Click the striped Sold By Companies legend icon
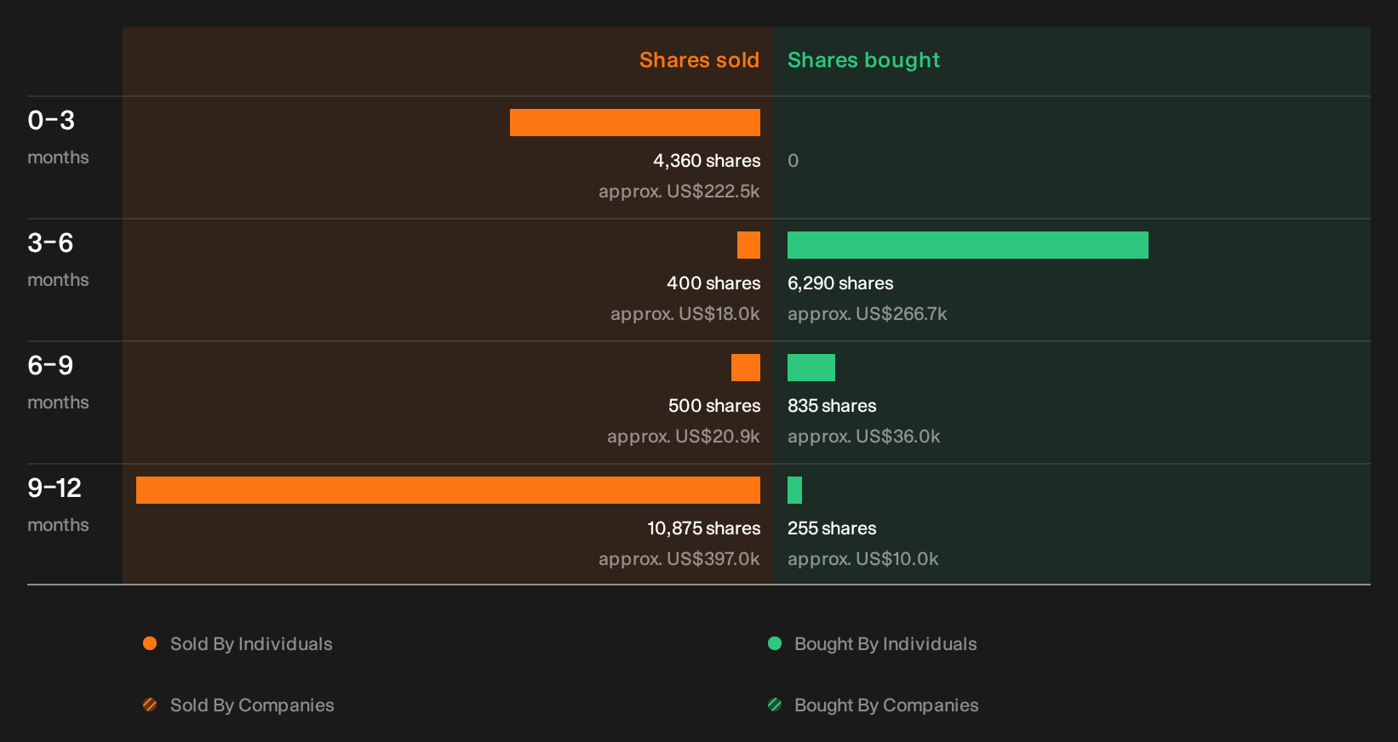The width and height of the screenshot is (1398, 742). [x=150, y=705]
